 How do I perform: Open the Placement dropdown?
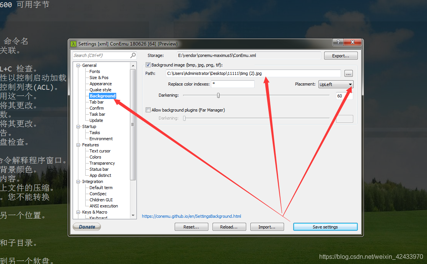[x=336, y=84]
